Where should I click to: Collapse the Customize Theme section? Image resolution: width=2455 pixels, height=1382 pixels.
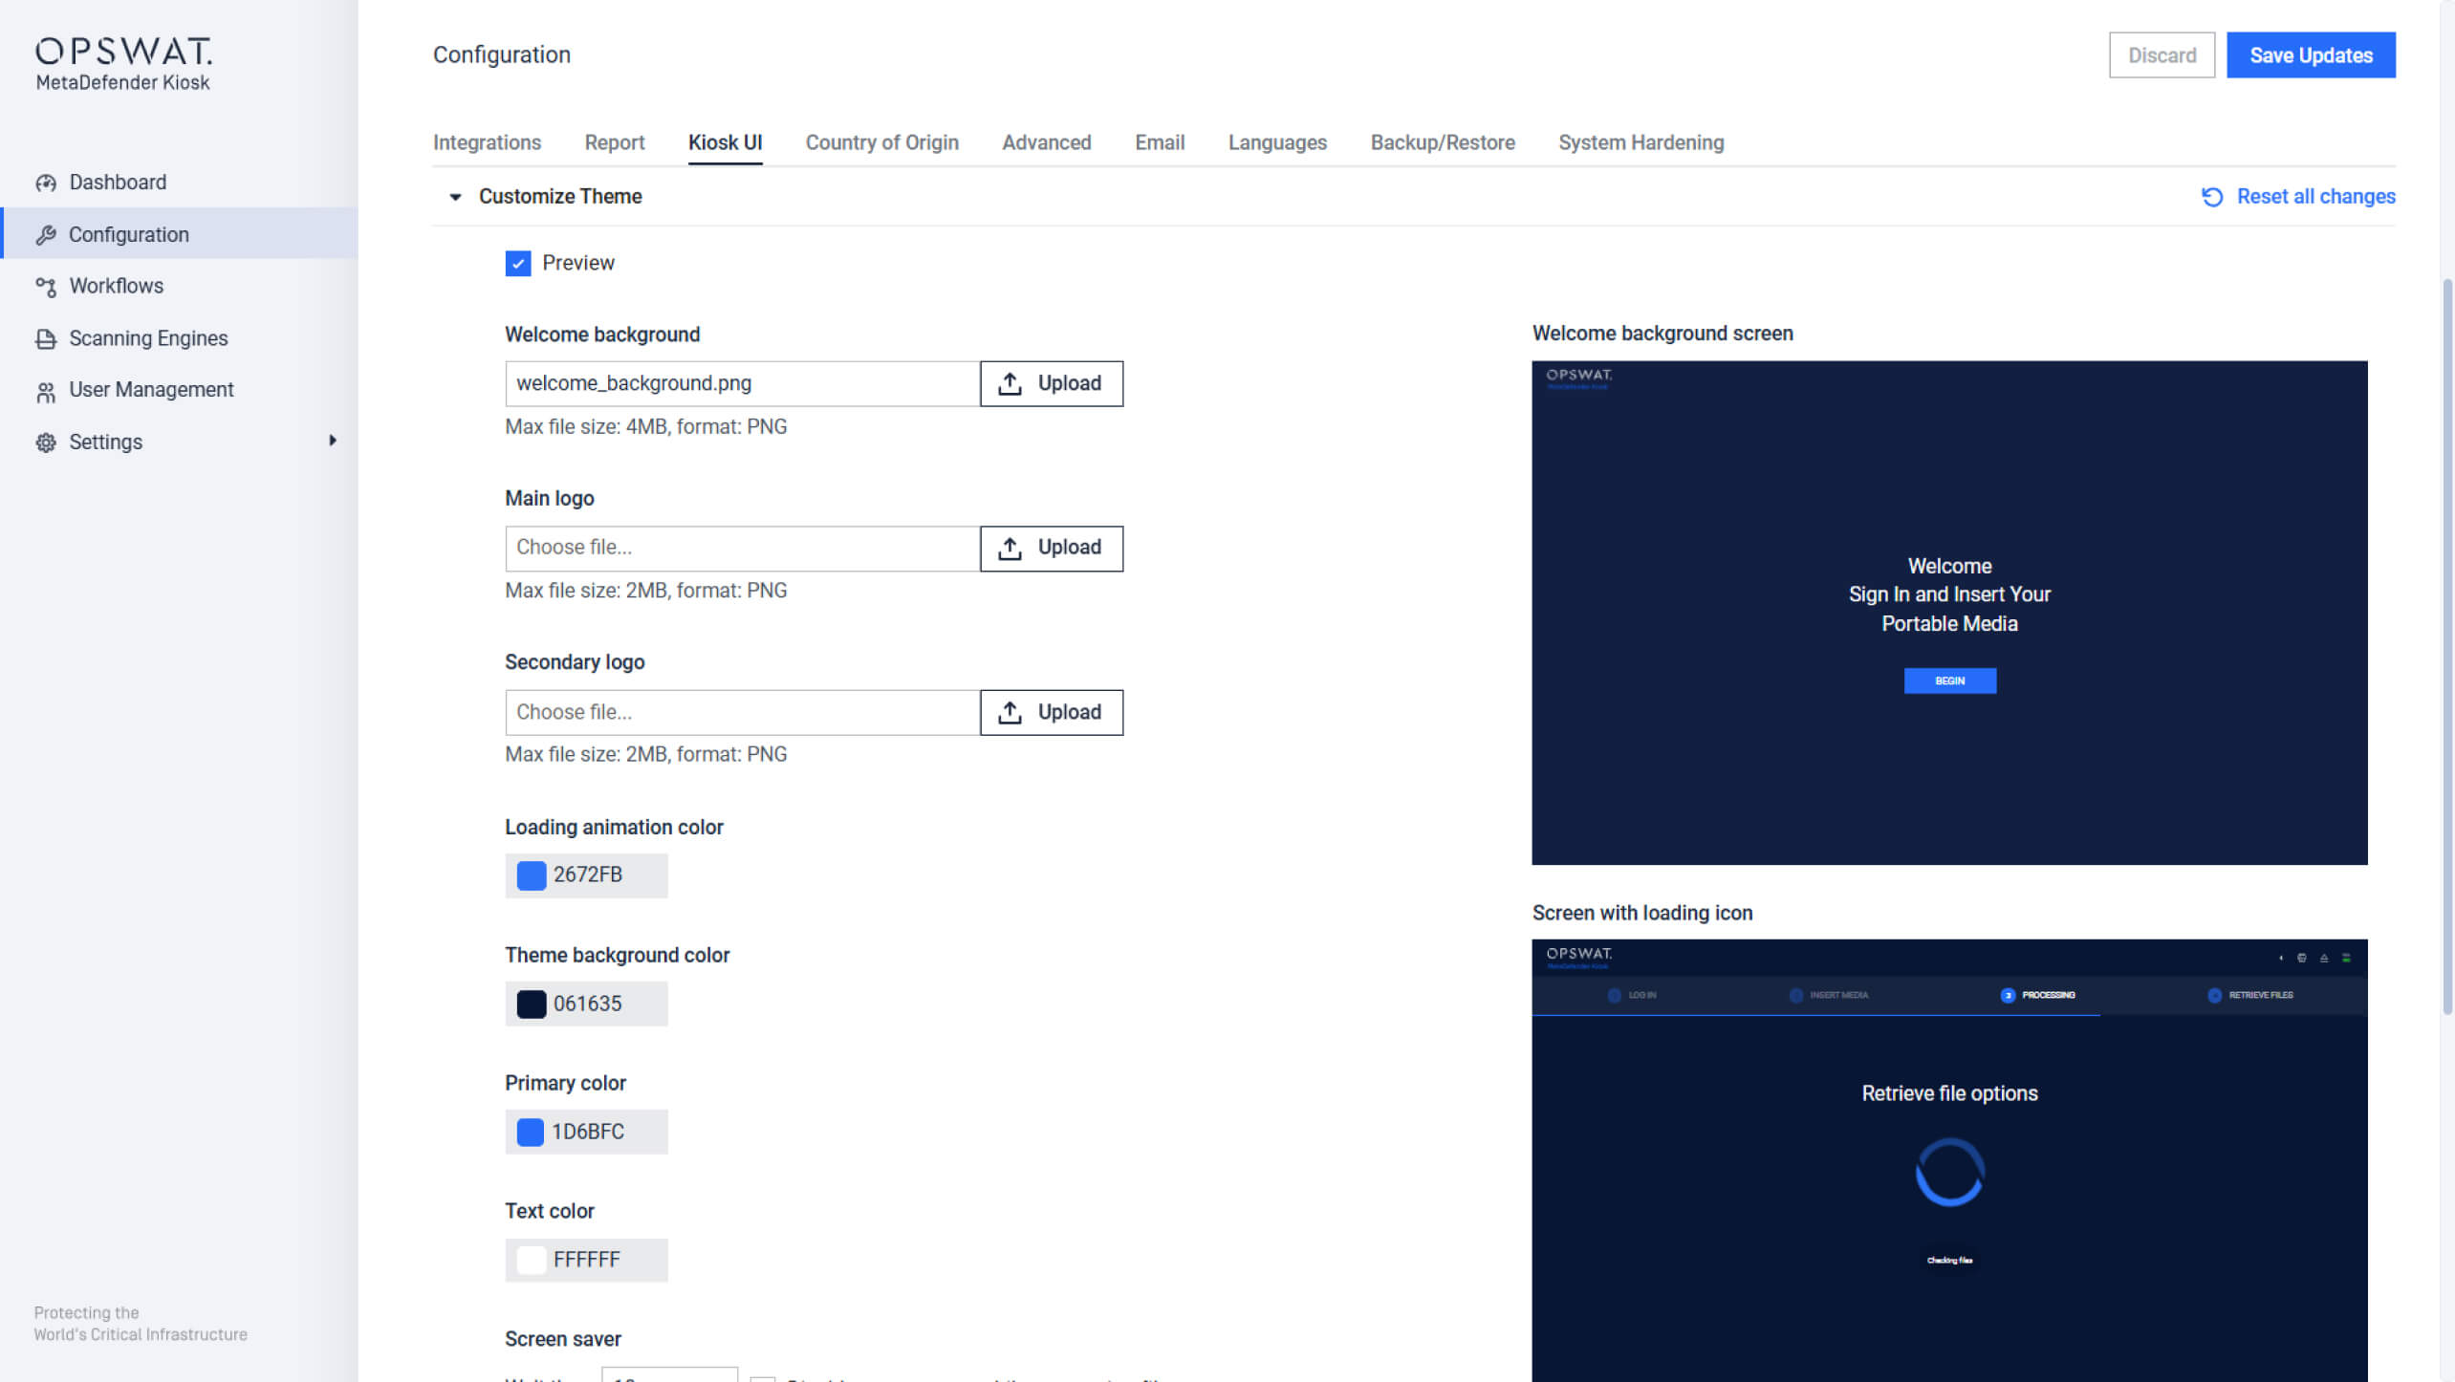pyautogui.click(x=455, y=197)
